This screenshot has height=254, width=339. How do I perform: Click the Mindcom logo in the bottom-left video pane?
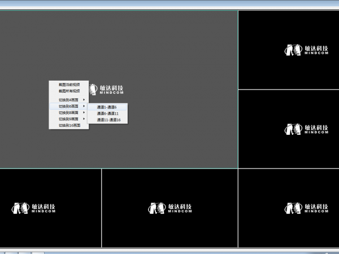coord(34,208)
